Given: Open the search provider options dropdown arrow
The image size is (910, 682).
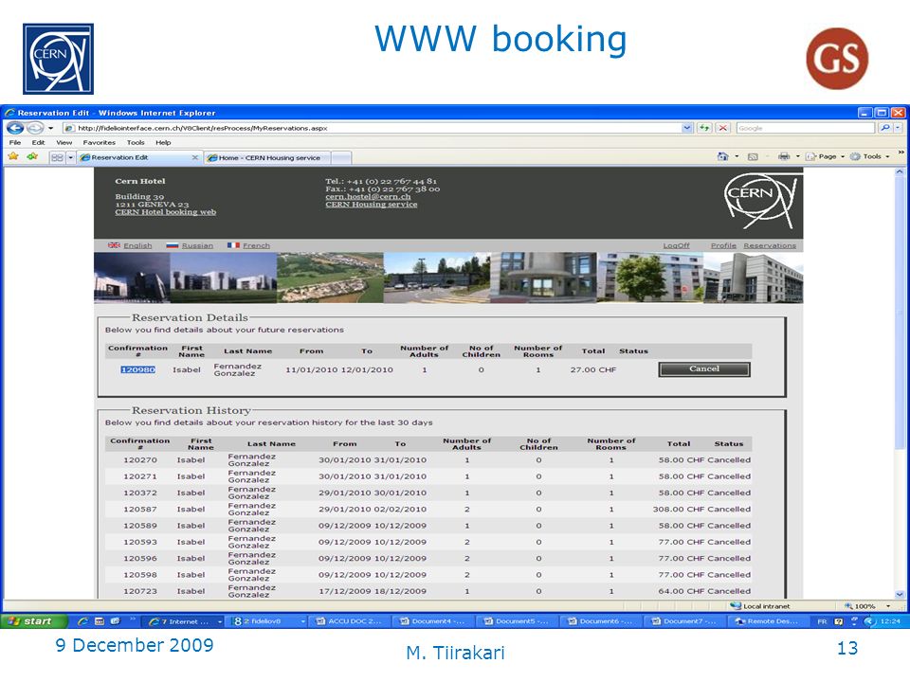Looking at the screenshot, I should pos(898,128).
